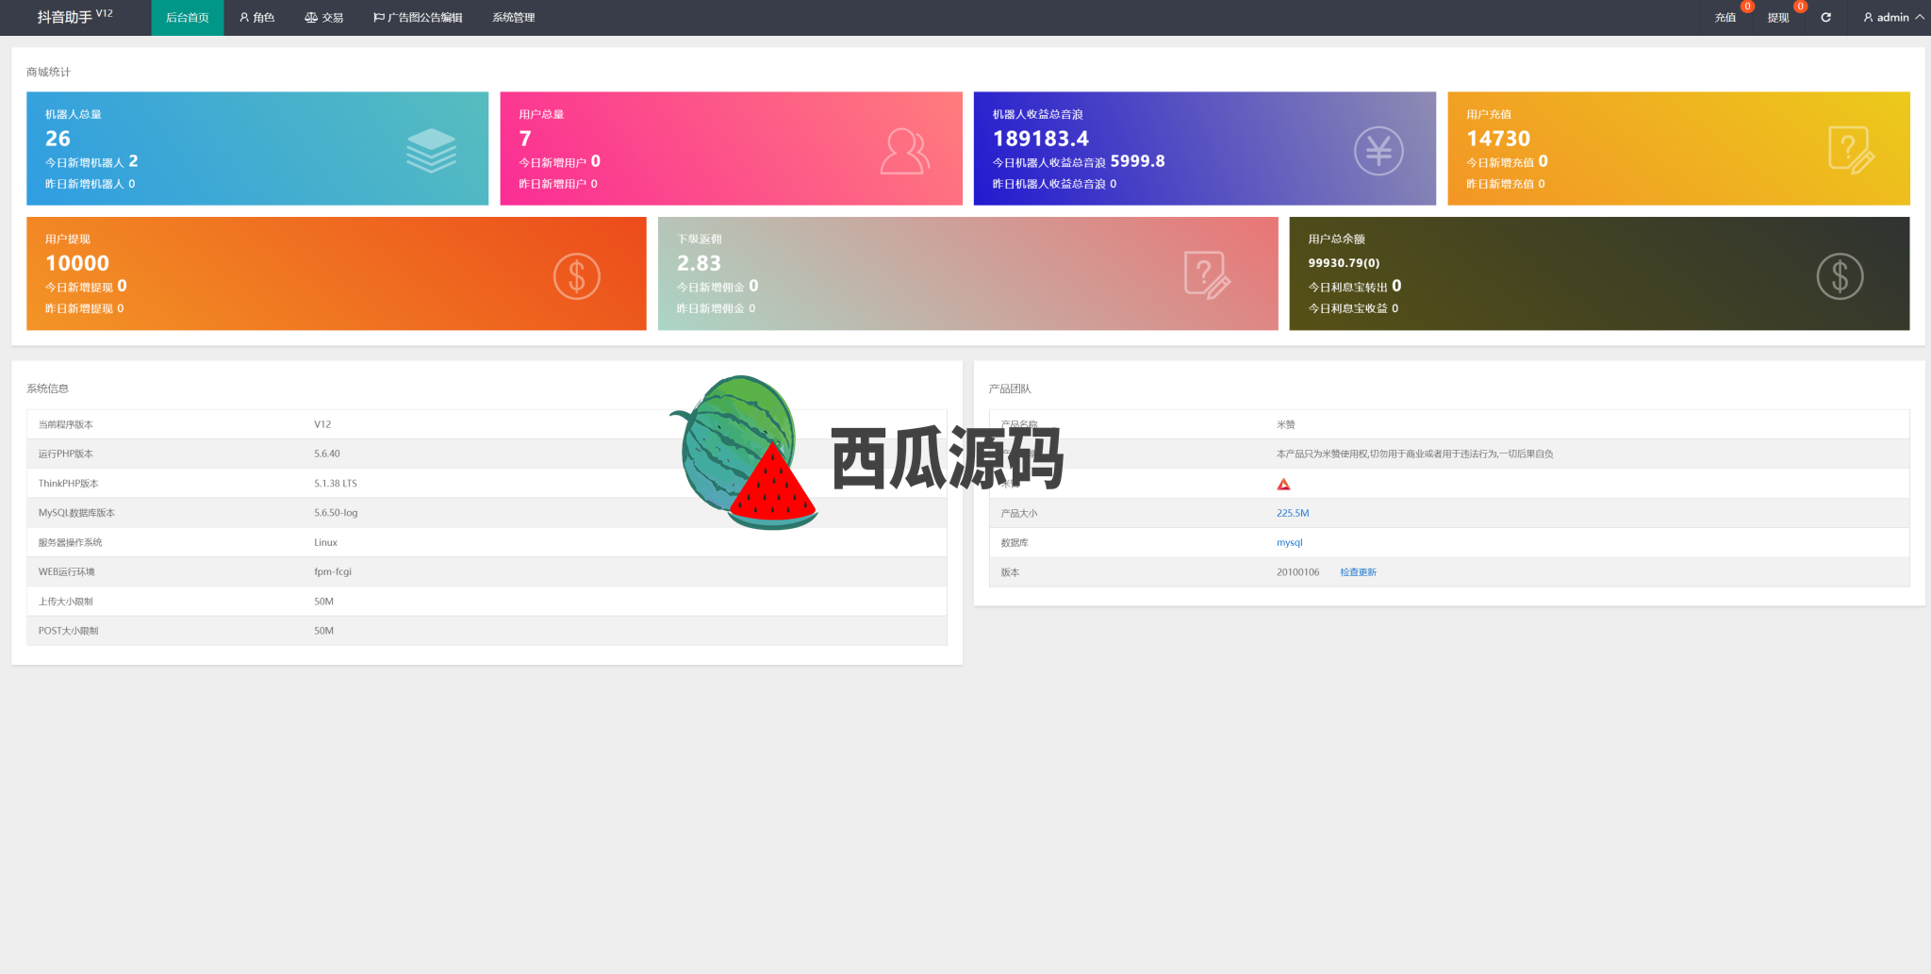This screenshot has width=1931, height=974.
Task: Click the version number 20100106
Action: [1297, 572]
